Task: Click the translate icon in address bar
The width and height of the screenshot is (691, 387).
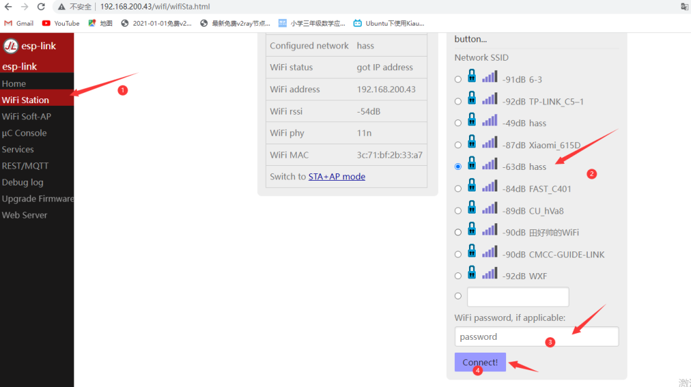Action: pos(684,7)
